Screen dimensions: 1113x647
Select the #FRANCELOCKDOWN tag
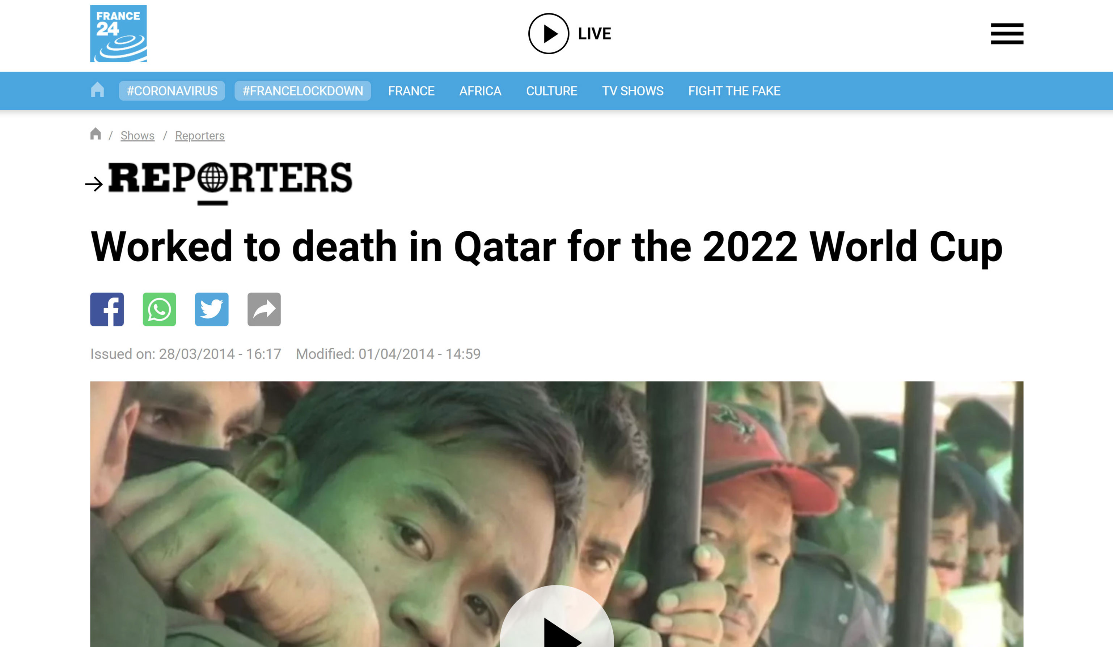[302, 91]
